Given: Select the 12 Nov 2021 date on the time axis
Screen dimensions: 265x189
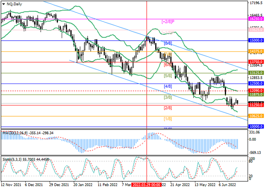Looking at the screenshot, I should point(11,184).
